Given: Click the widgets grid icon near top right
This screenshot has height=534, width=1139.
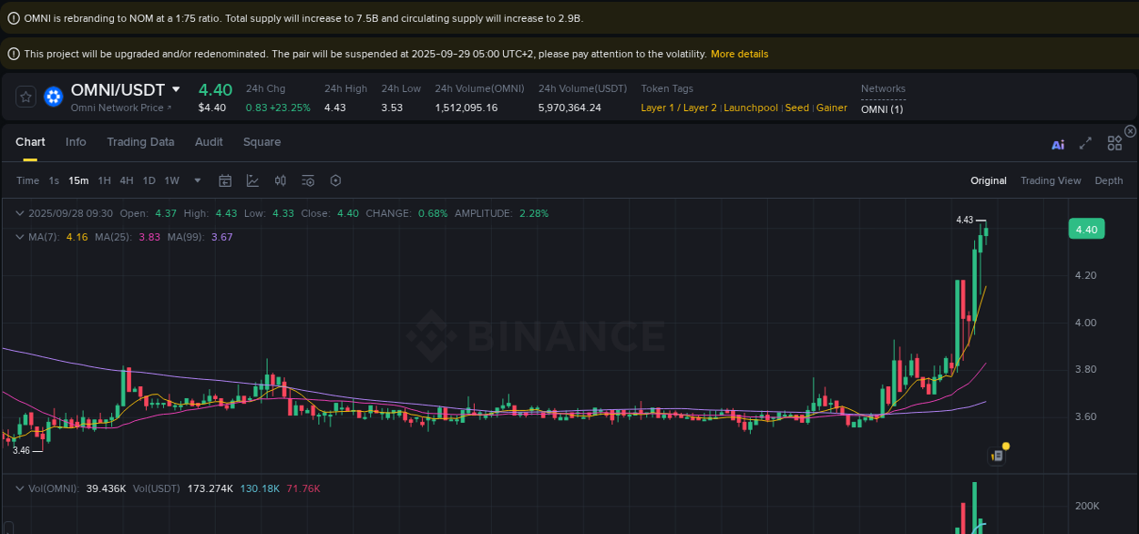Looking at the screenshot, I should (1114, 143).
